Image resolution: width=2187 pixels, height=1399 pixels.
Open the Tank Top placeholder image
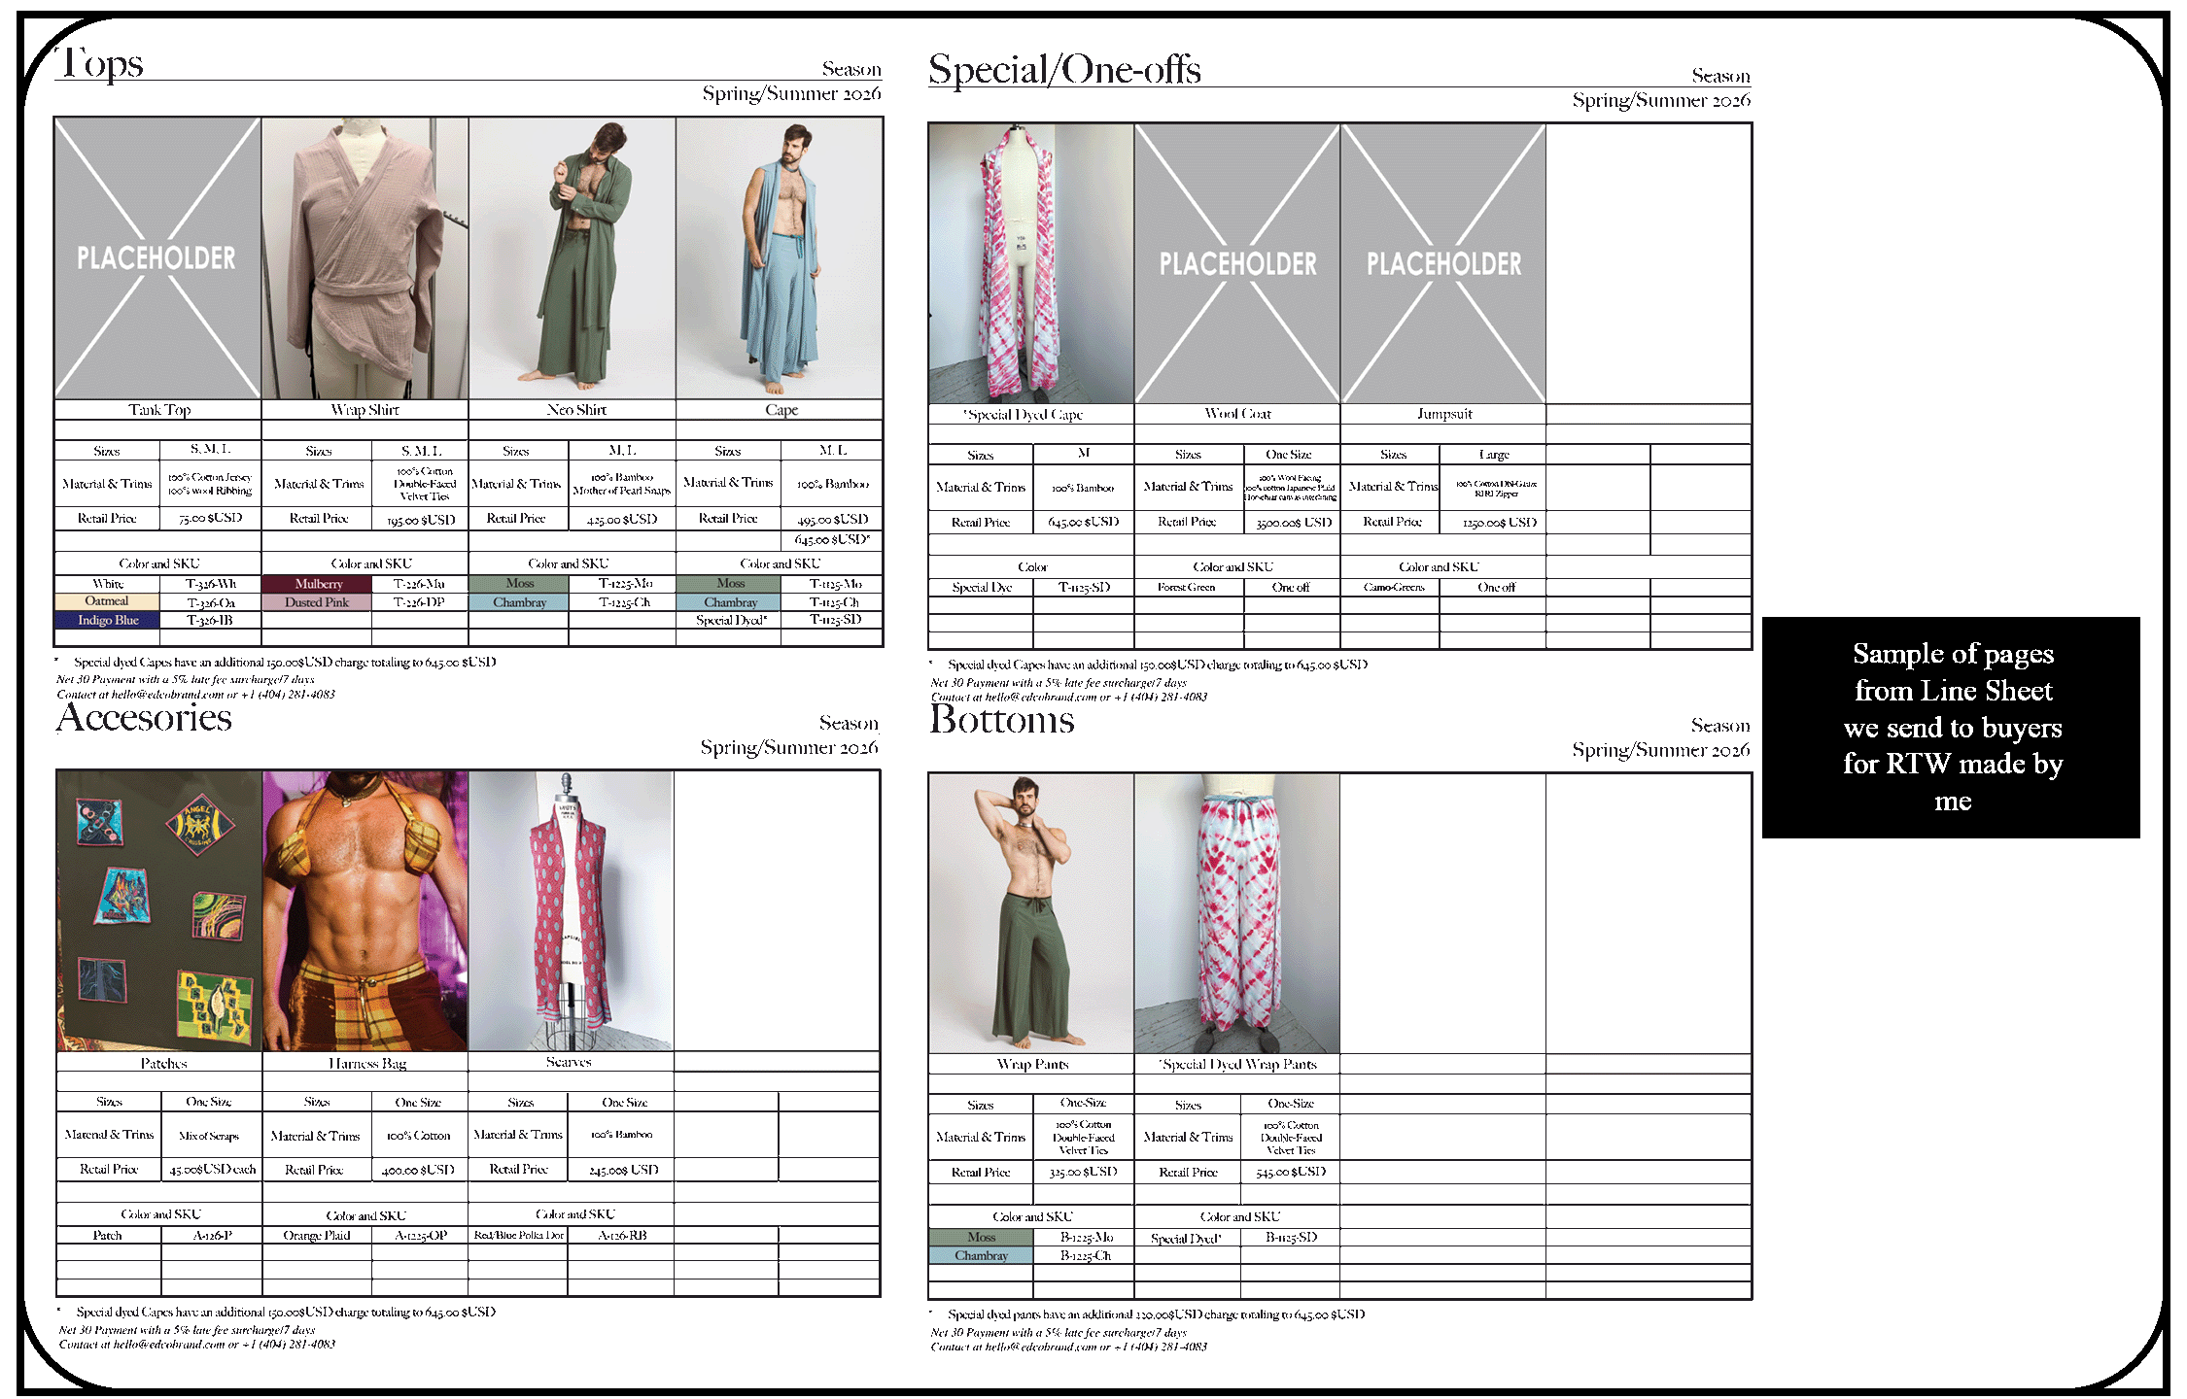157,257
